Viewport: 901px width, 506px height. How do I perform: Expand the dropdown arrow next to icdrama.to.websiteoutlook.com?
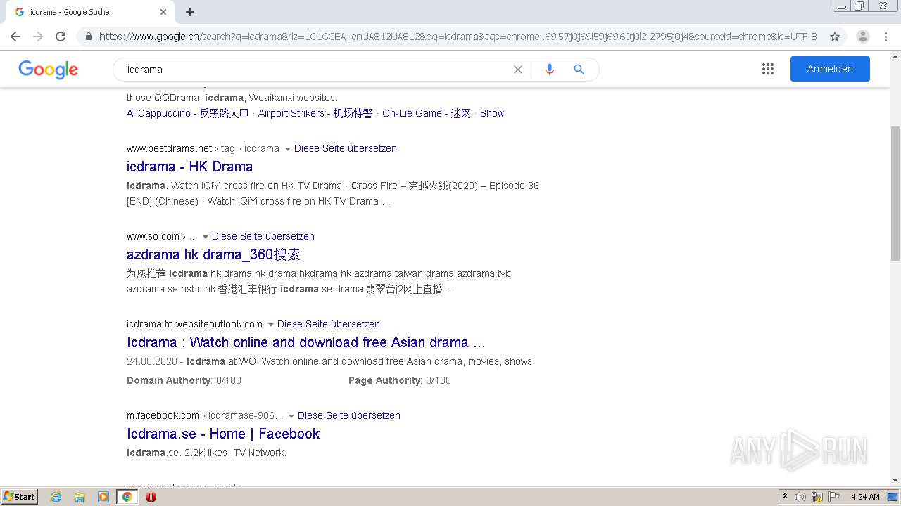click(x=270, y=325)
